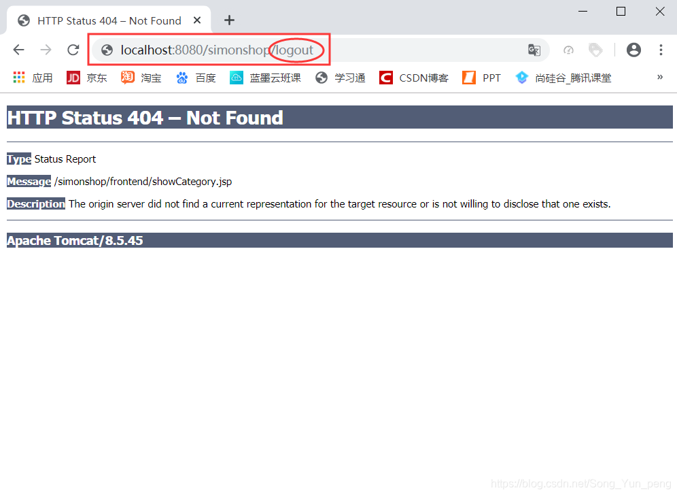Open the 学习通 bookmark
This screenshot has width=677, height=496.
tap(341, 78)
